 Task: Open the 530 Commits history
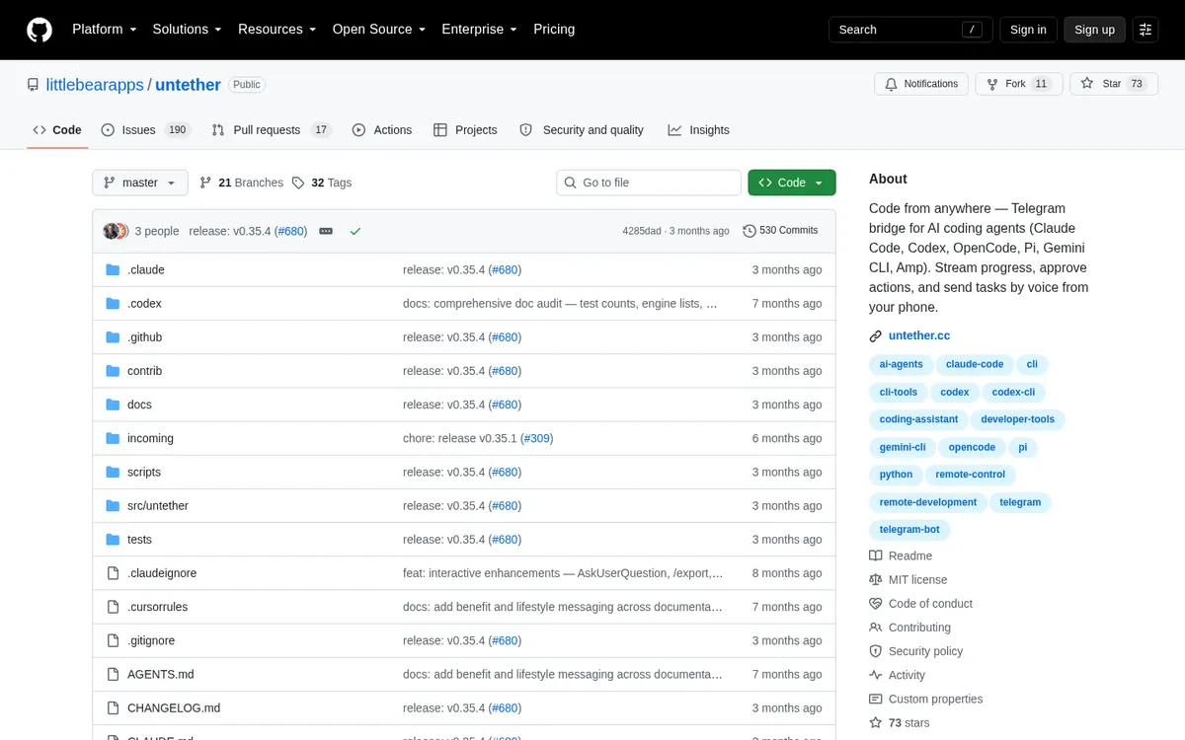click(x=780, y=231)
